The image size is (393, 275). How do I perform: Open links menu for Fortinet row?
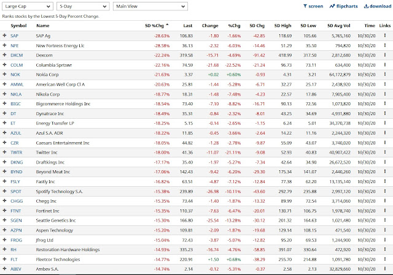385,211
